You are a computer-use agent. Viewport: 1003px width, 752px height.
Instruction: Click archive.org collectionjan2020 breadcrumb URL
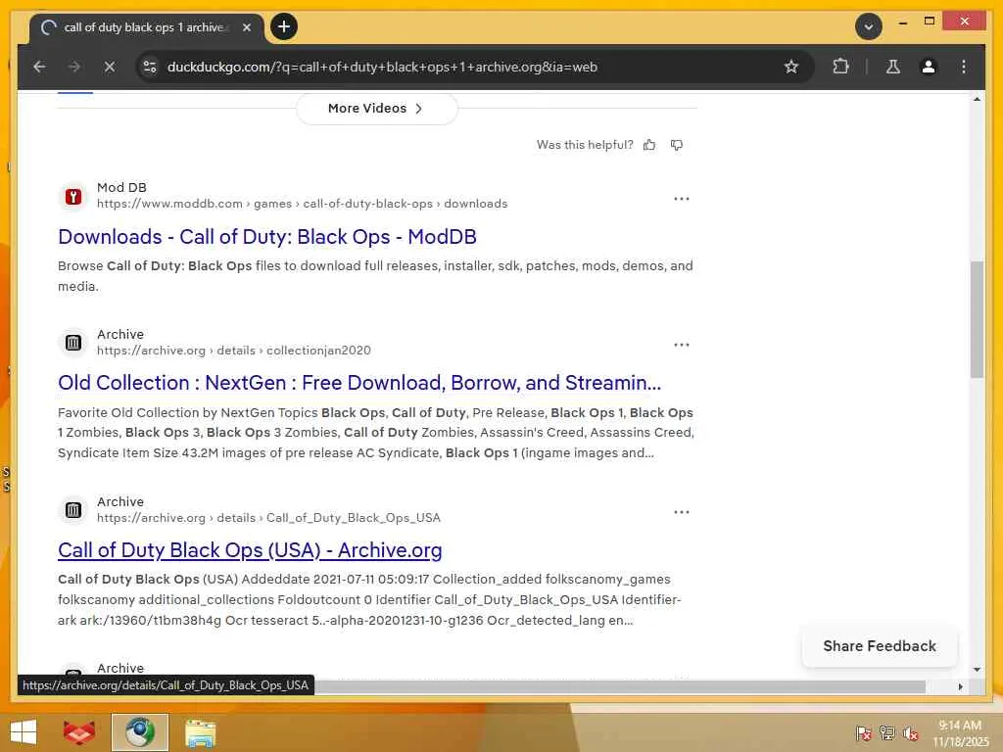pyautogui.click(x=234, y=351)
